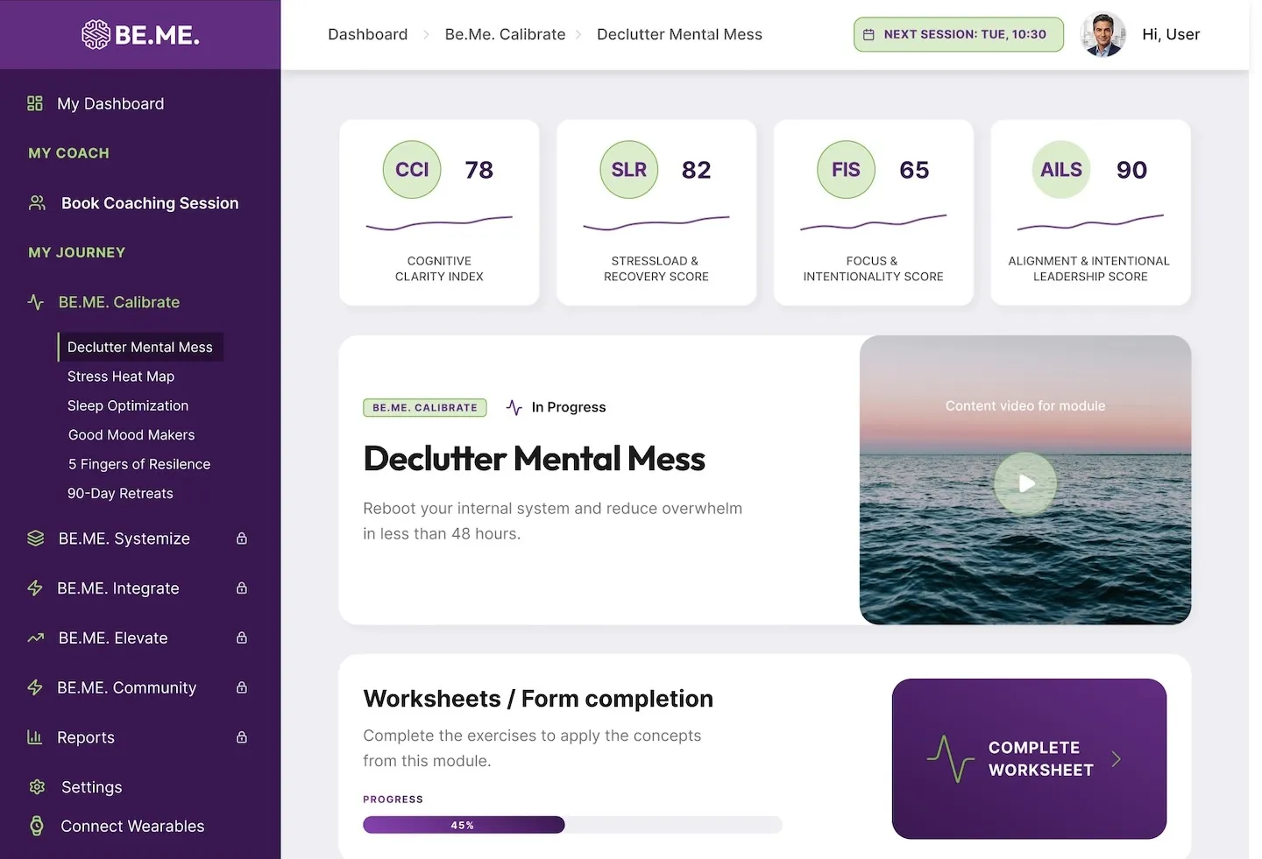Click the Reports bar chart icon
1262x859 pixels.
[35, 737]
